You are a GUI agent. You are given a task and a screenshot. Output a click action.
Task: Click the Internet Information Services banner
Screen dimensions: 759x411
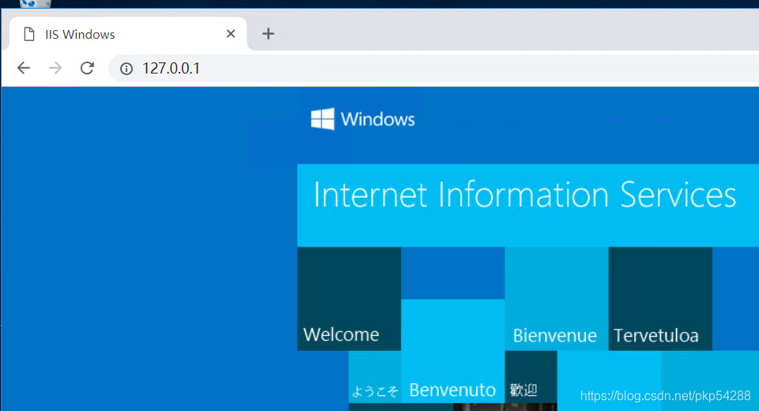528,205
